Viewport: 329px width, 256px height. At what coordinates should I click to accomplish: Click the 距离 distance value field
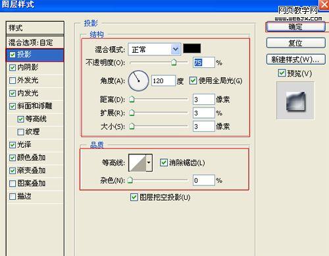click(x=204, y=100)
